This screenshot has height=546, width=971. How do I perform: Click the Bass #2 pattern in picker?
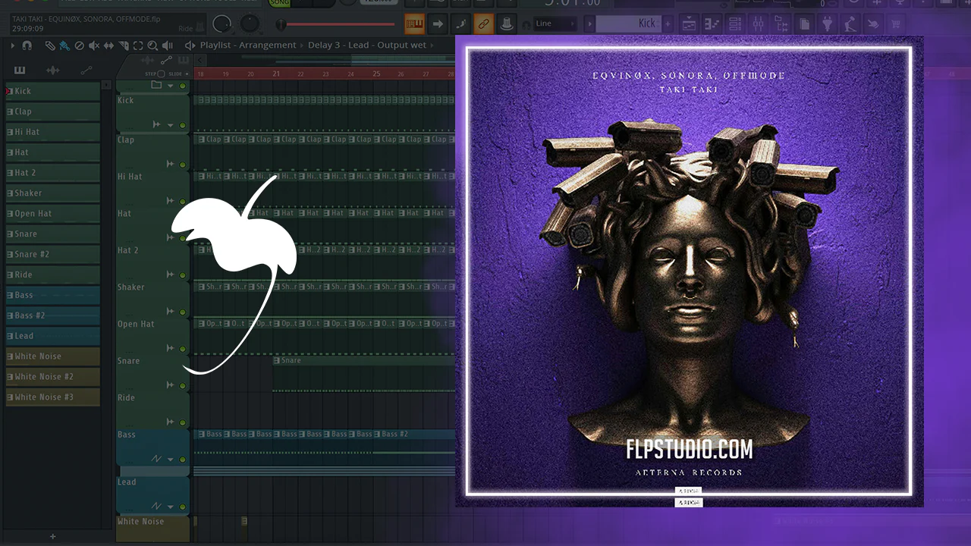click(53, 315)
